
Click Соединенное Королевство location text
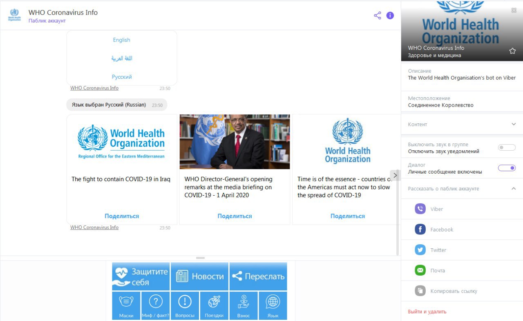coord(440,105)
